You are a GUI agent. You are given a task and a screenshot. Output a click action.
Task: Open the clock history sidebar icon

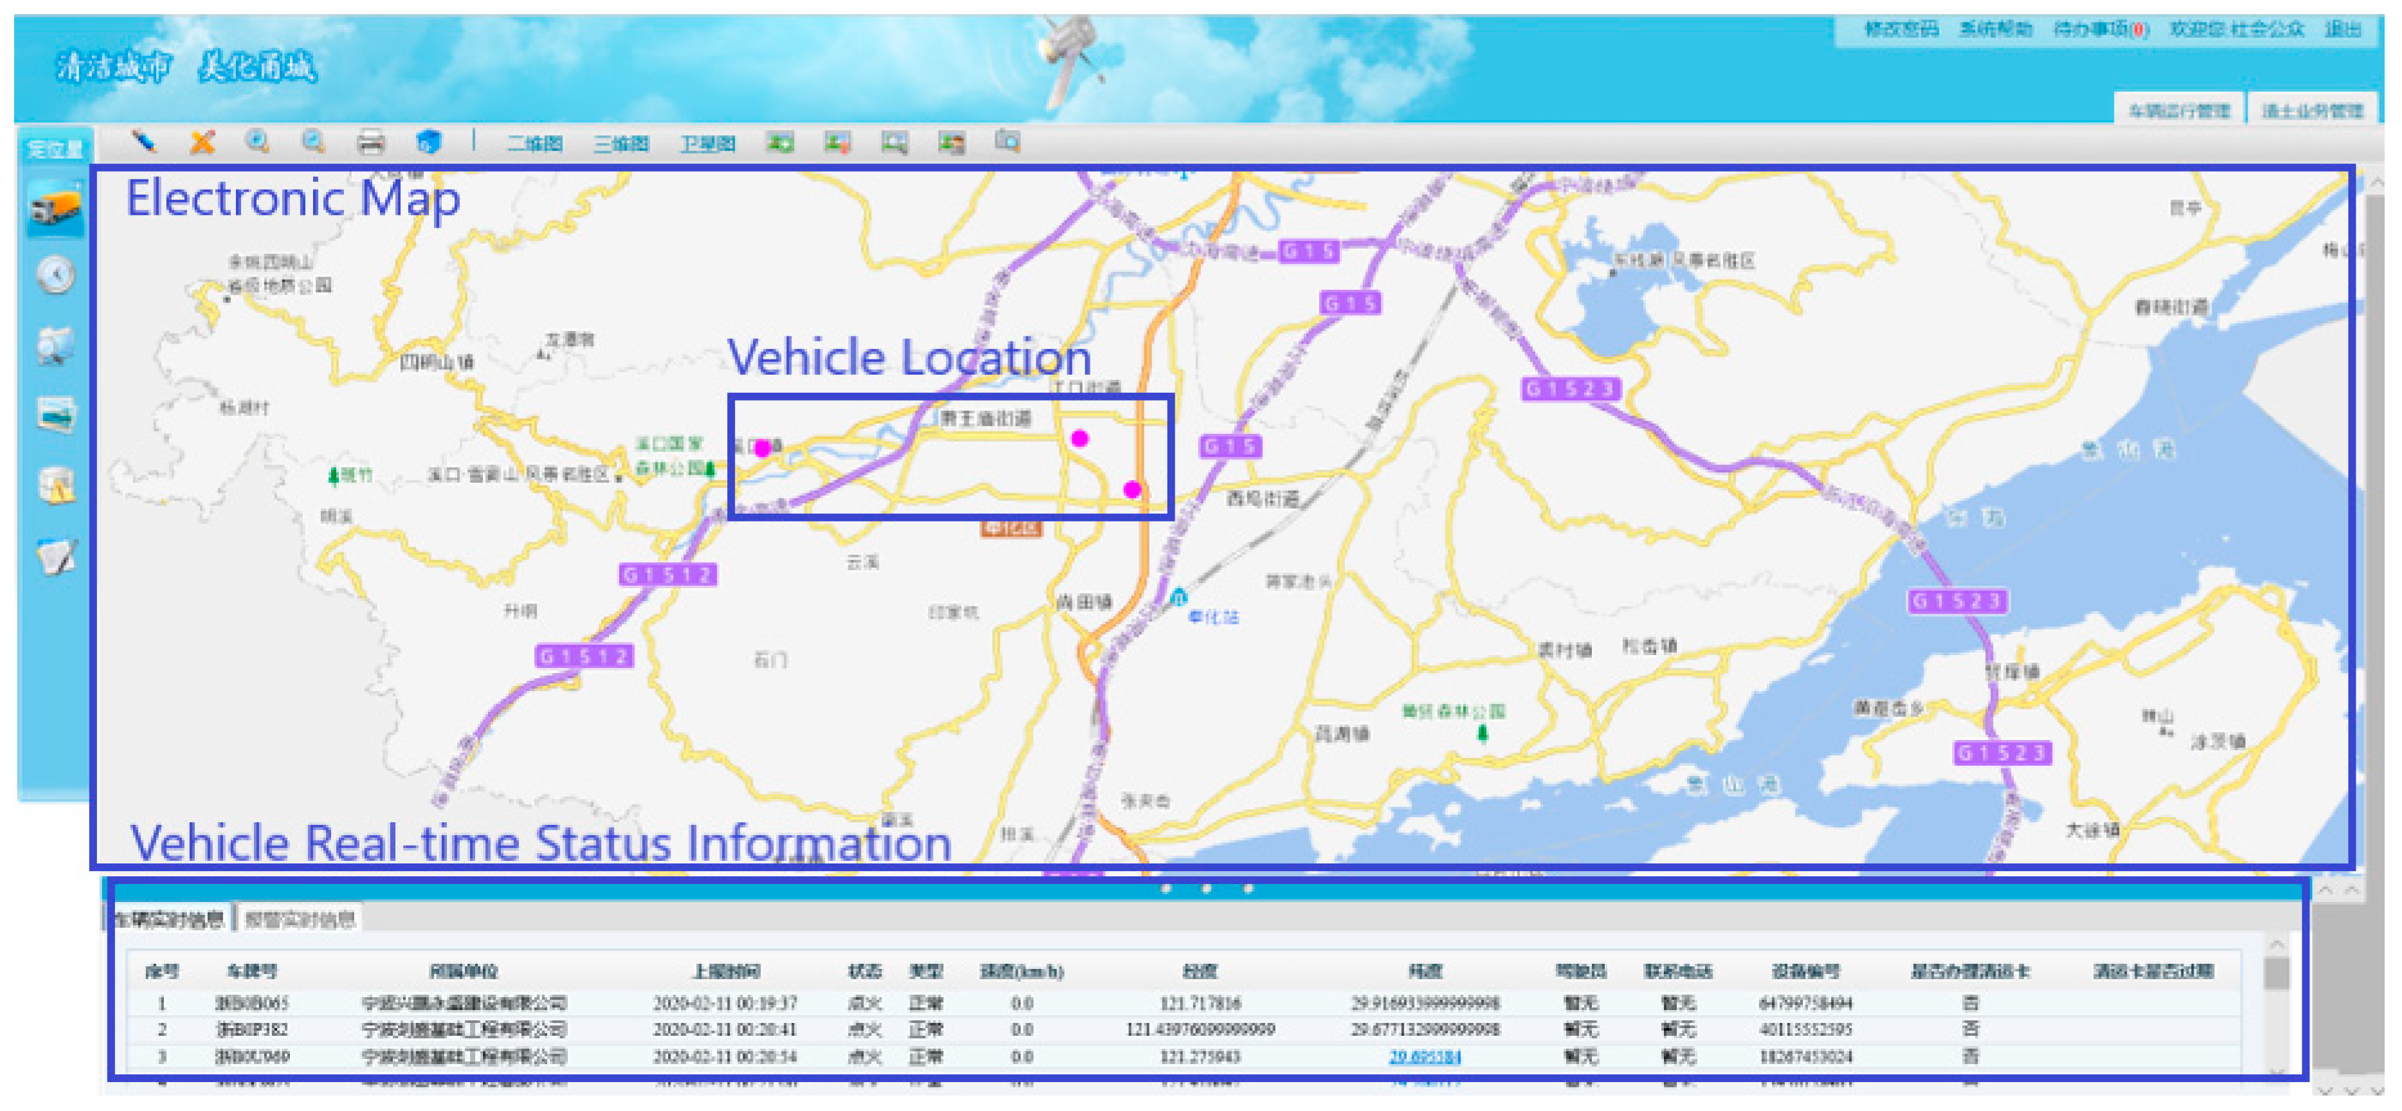(56, 276)
